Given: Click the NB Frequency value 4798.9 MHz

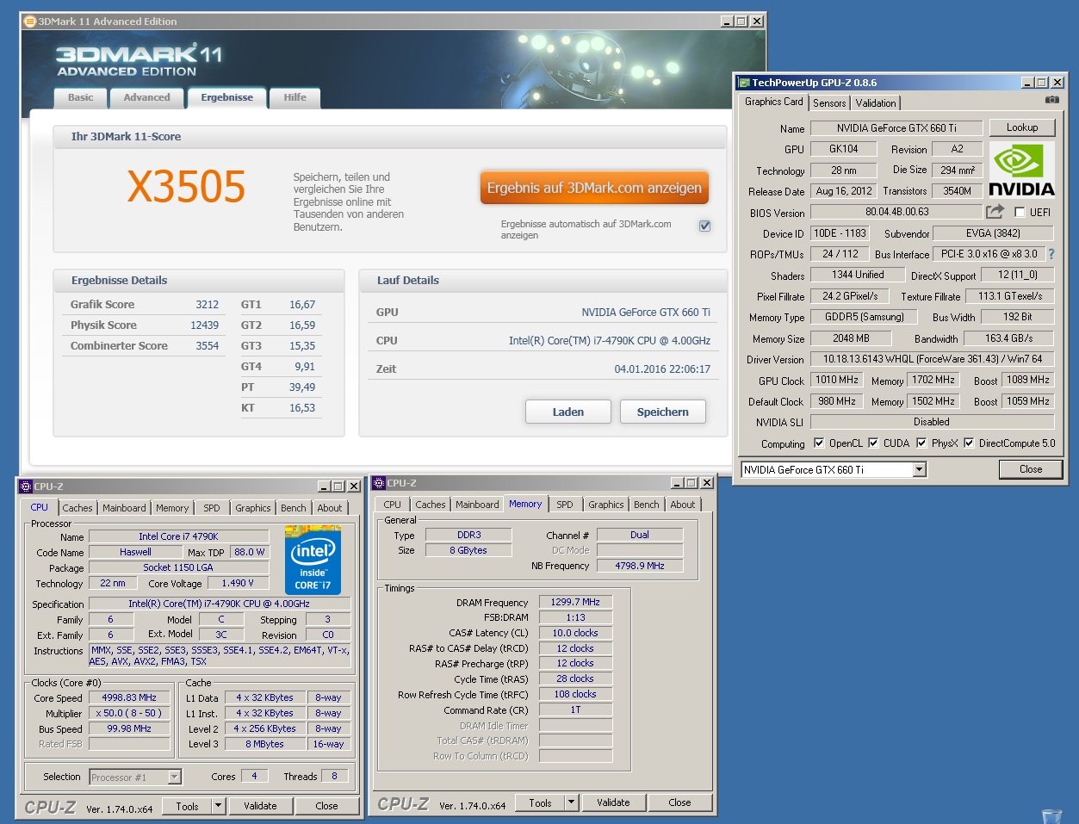Looking at the screenshot, I should [640, 566].
